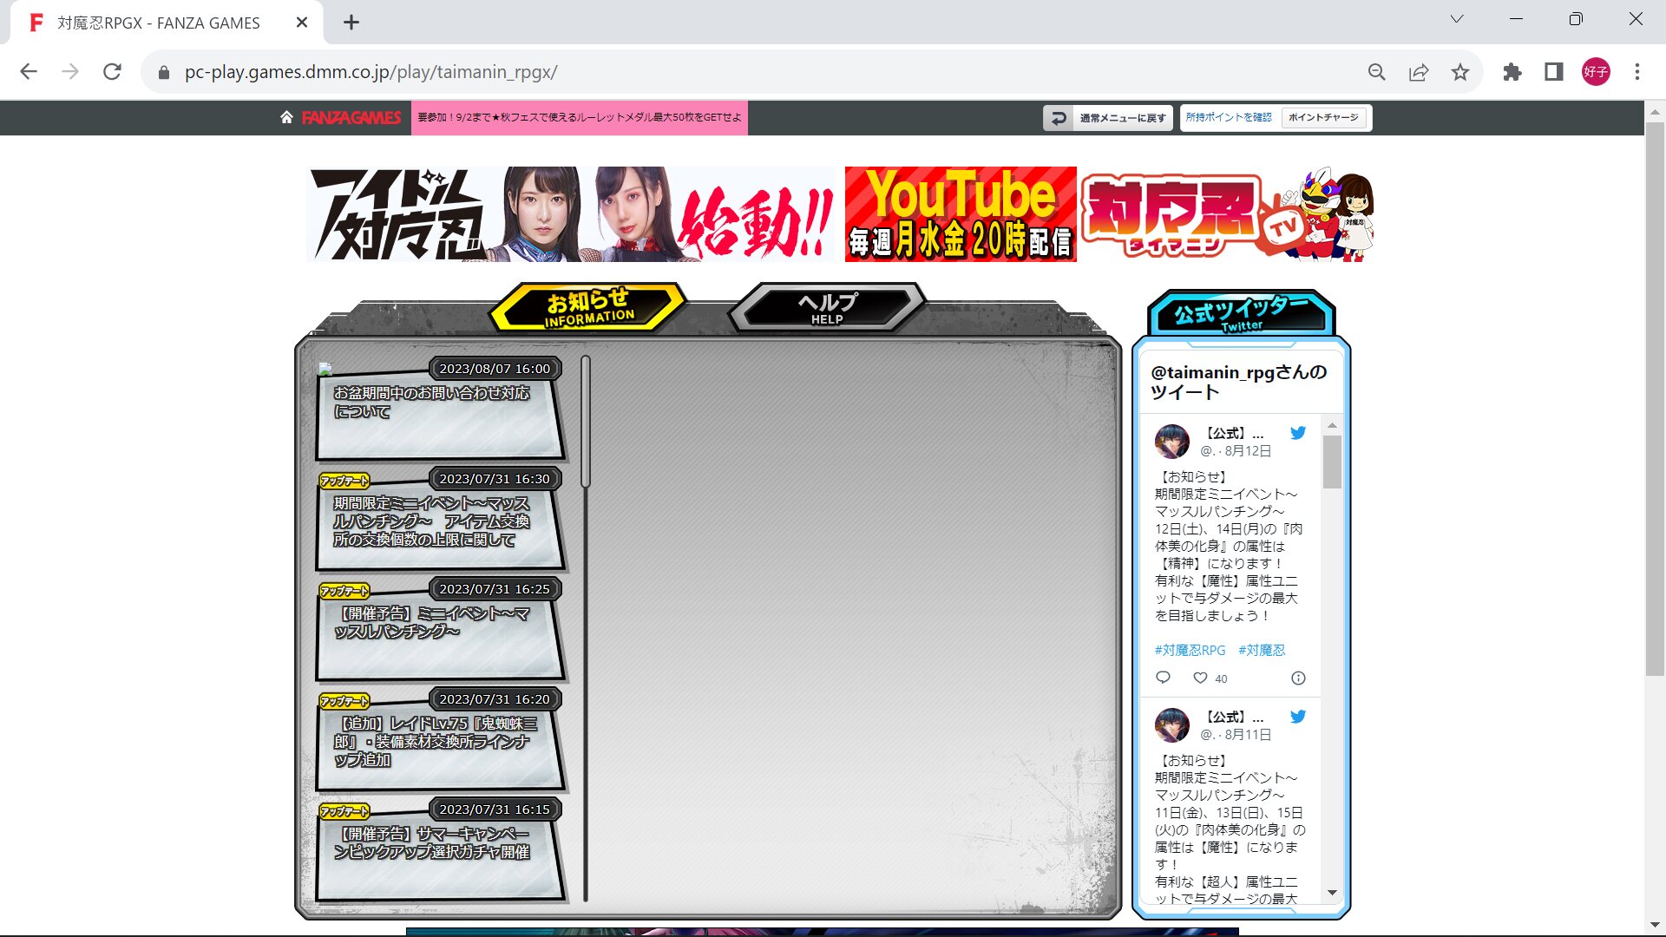The height and width of the screenshot is (937, 1666).
Task: Open the zoom magnifier icon
Action: (1377, 72)
